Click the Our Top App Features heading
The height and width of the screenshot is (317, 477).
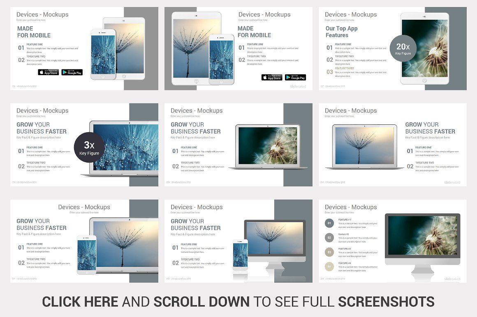point(341,32)
